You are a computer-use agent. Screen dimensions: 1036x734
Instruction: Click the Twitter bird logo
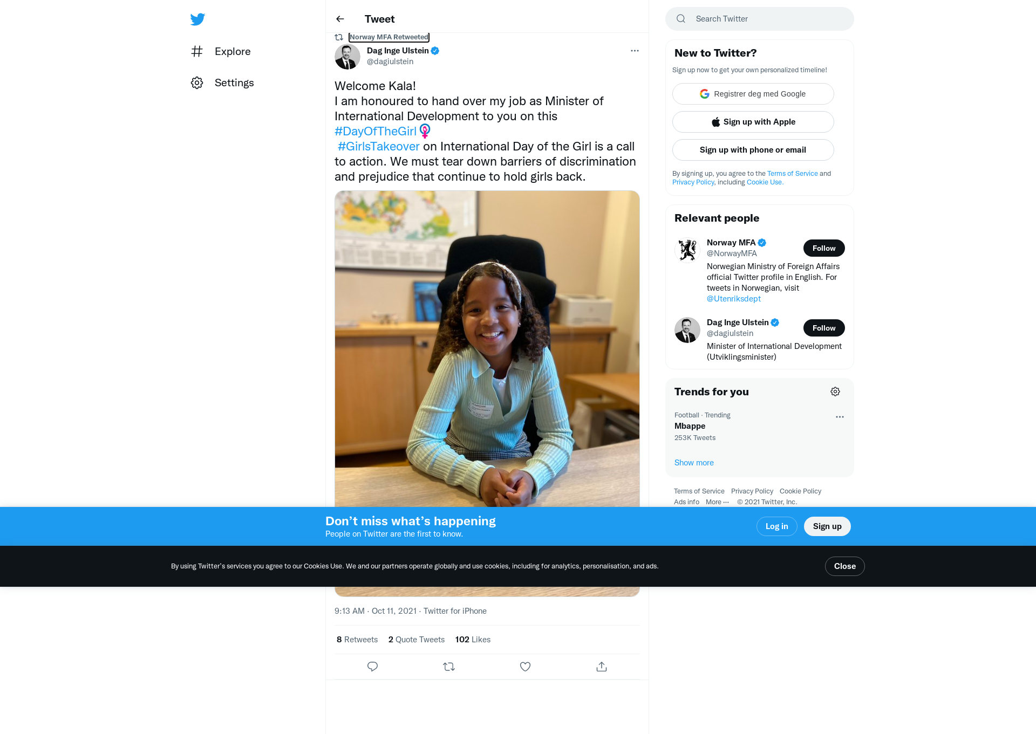[197, 19]
